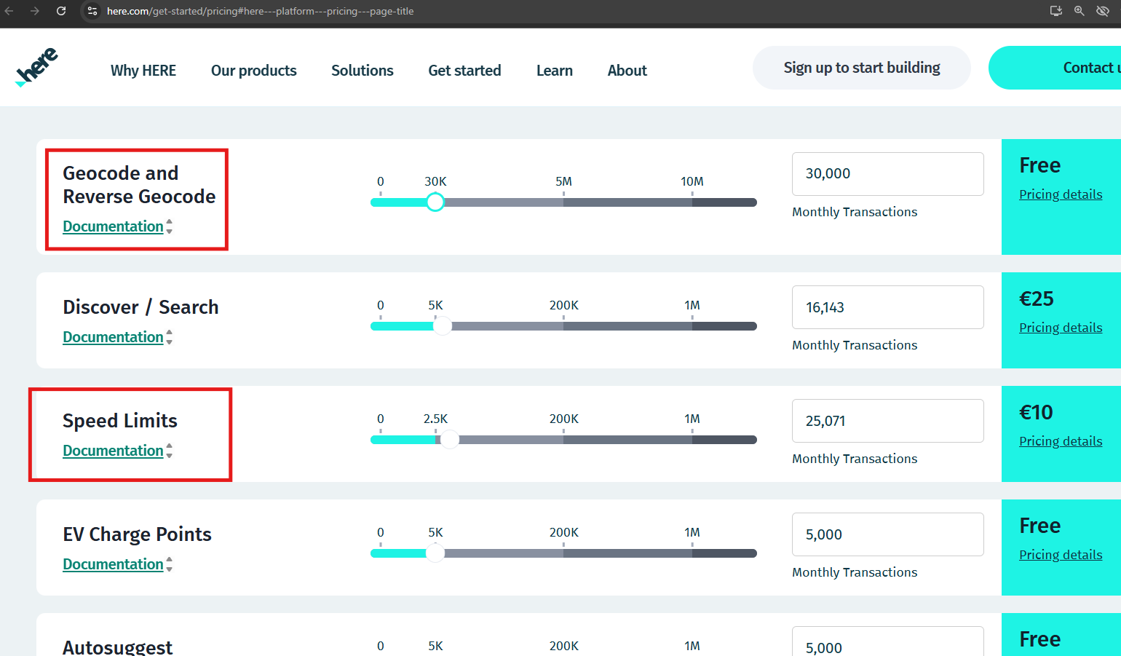Click Sign up to start building
This screenshot has width=1121, height=656.
pyautogui.click(x=862, y=68)
